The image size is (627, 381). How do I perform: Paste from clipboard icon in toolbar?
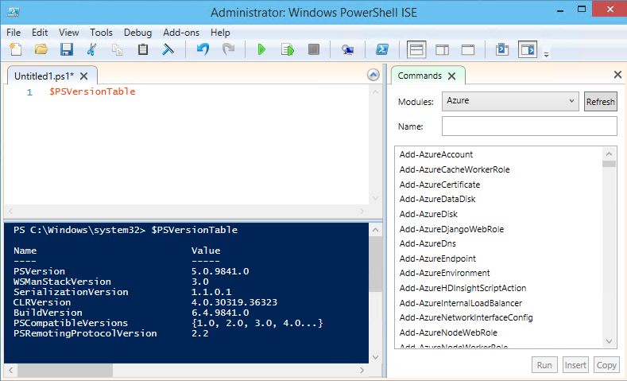[x=143, y=49]
